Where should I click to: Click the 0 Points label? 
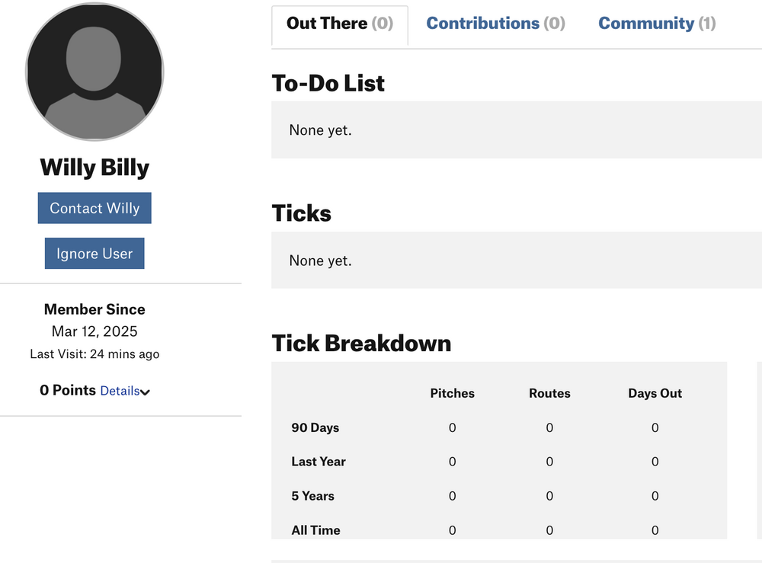pos(68,390)
